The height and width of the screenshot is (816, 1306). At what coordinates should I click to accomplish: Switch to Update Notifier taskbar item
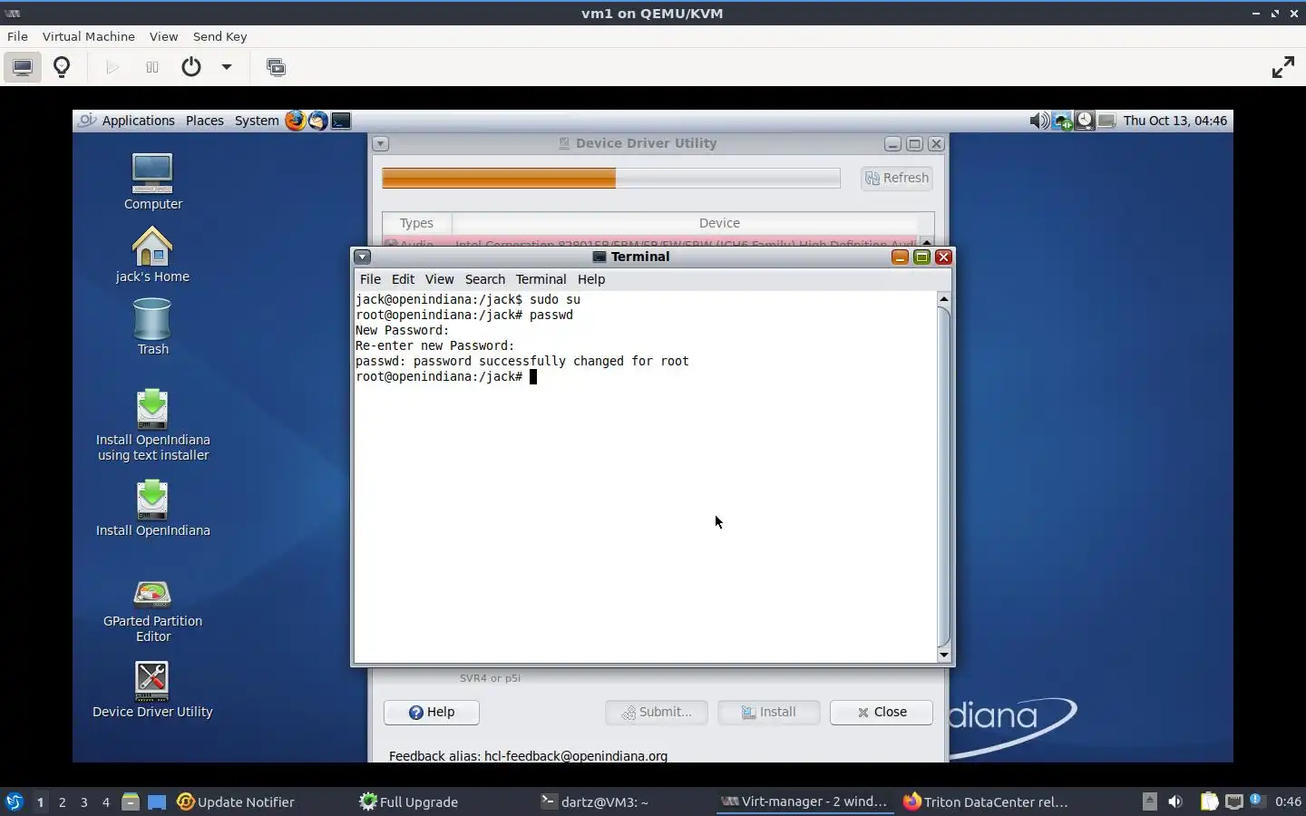point(236,801)
